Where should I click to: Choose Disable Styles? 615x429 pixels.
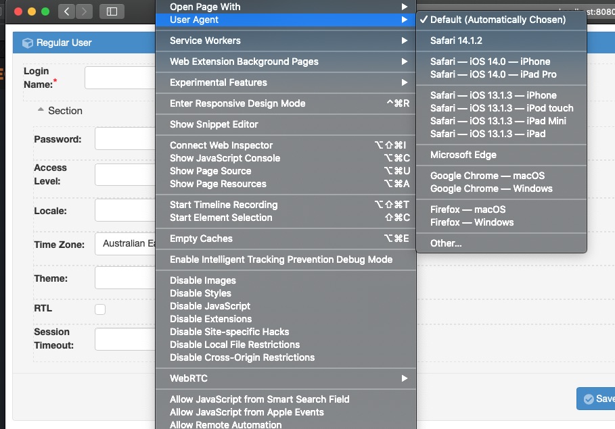[286, 293]
